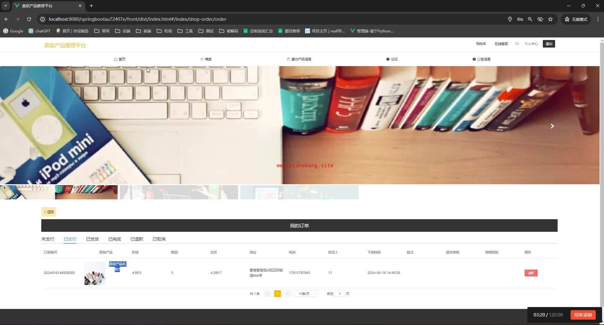The height and width of the screenshot is (325, 604).
Task: Go to the 首页 home menu item
Action: [120, 59]
